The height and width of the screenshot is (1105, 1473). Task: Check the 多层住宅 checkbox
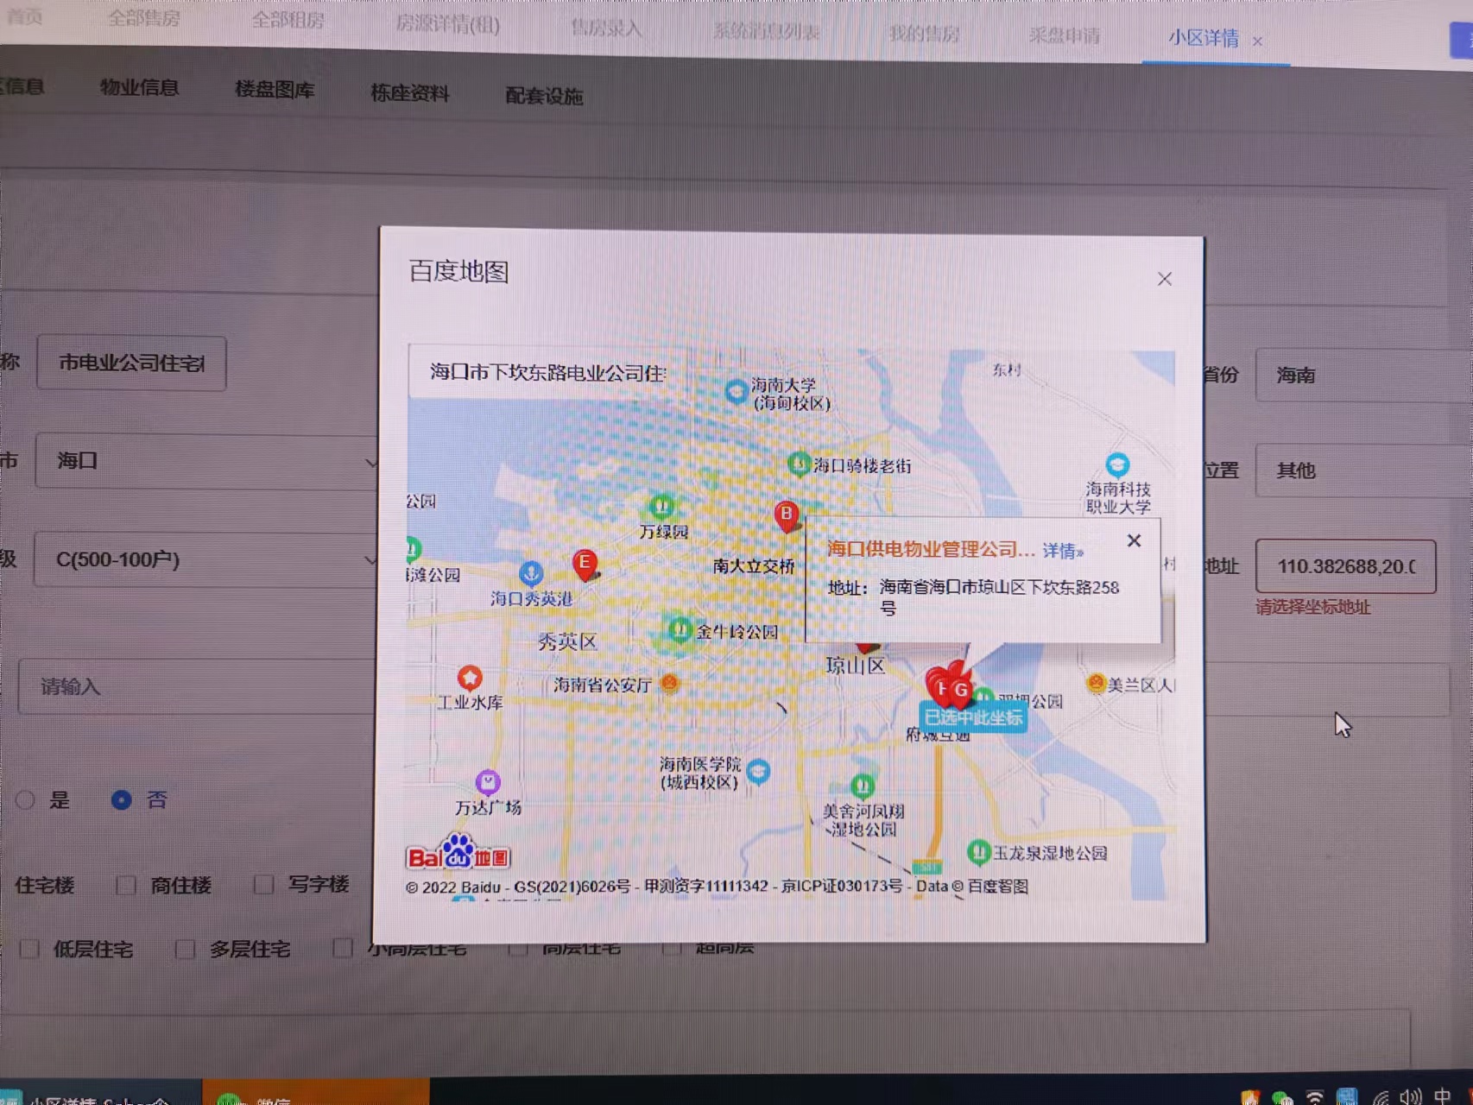[x=185, y=949]
